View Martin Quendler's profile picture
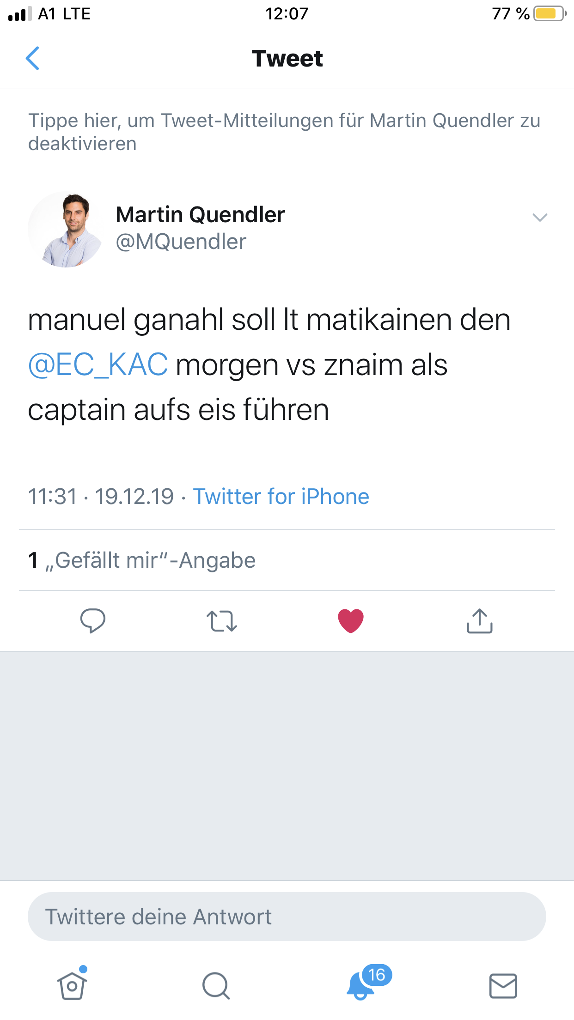This screenshot has height=1020, width=574. click(66, 229)
